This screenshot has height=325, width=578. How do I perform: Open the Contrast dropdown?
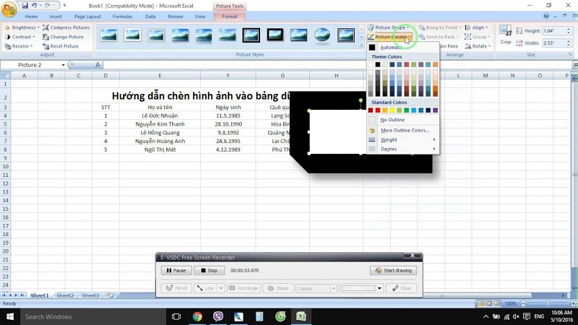point(20,37)
